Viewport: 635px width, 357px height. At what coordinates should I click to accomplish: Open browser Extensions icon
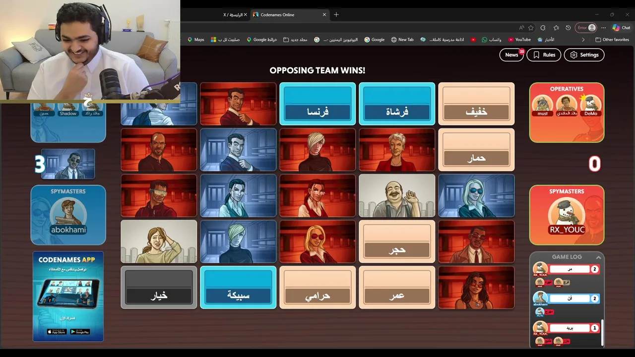pos(543,28)
